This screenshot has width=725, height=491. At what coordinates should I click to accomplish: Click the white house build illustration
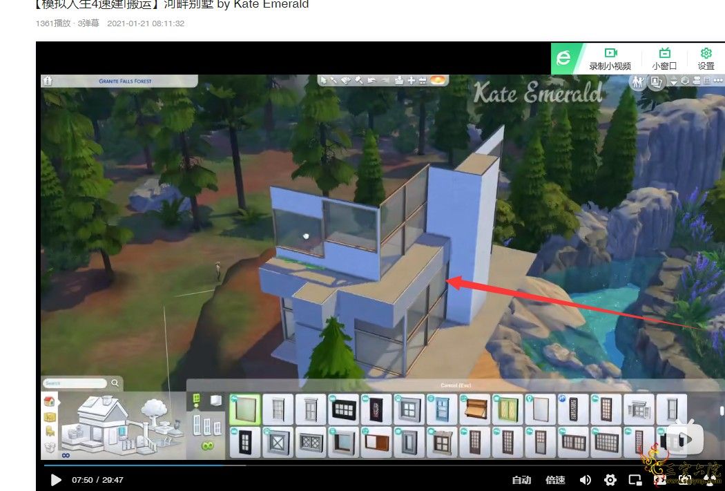pos(122,424)
